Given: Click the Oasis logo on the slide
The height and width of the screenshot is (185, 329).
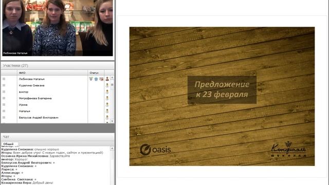Looking at the screenshot, I should 155,150.
